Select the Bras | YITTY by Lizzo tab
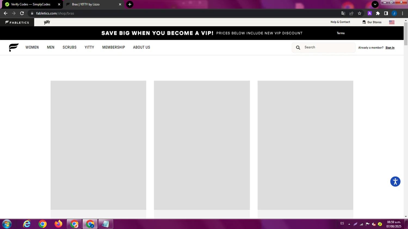408x229 pixels. point(94,4)
